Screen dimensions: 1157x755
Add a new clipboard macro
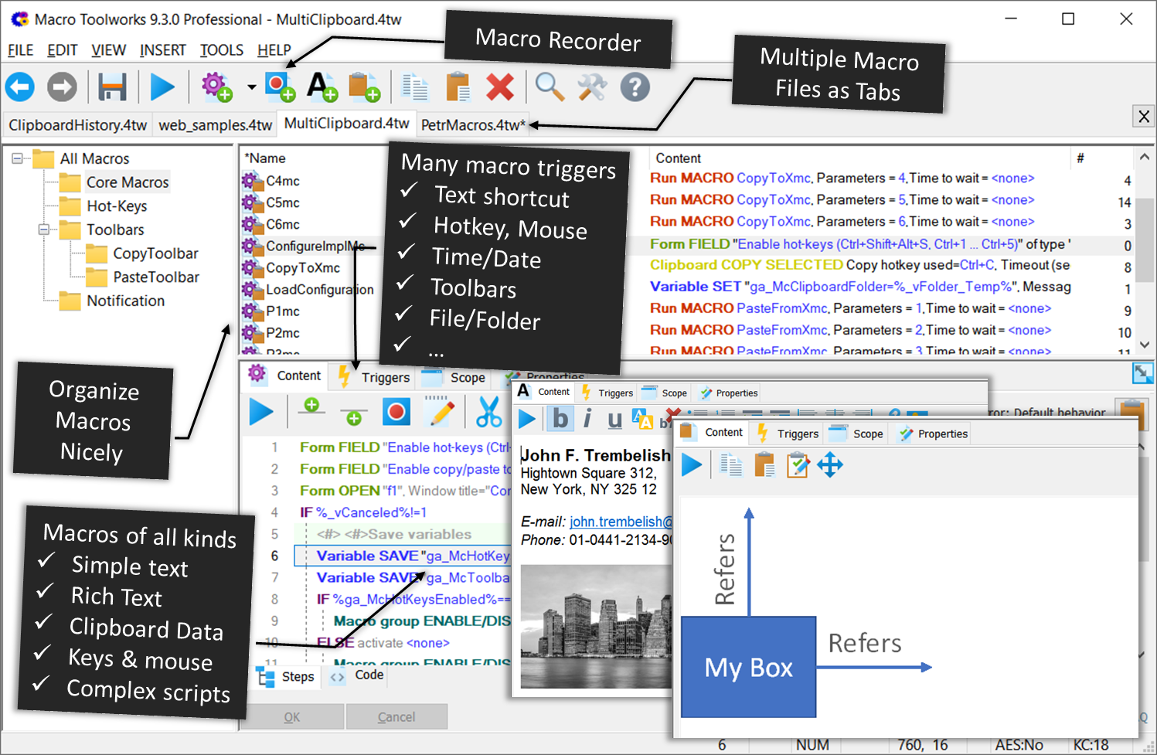pyautogui.click(x=365, y=87)
